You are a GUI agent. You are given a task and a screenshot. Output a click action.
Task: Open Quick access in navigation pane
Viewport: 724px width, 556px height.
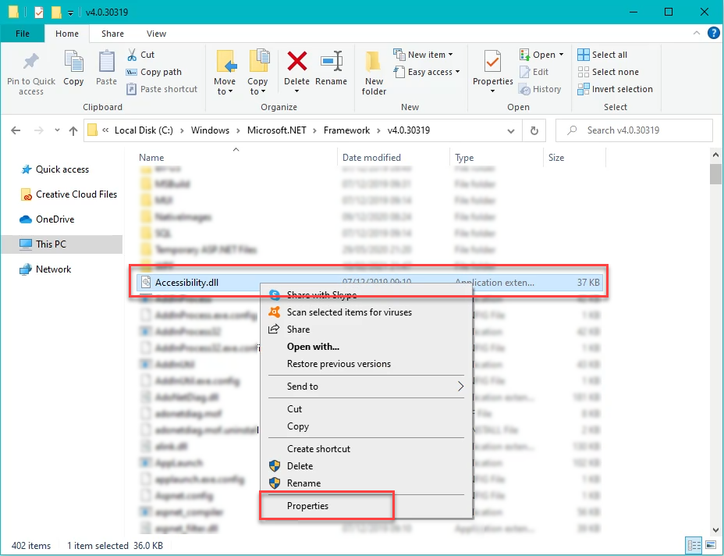click(x=62, y=169)
